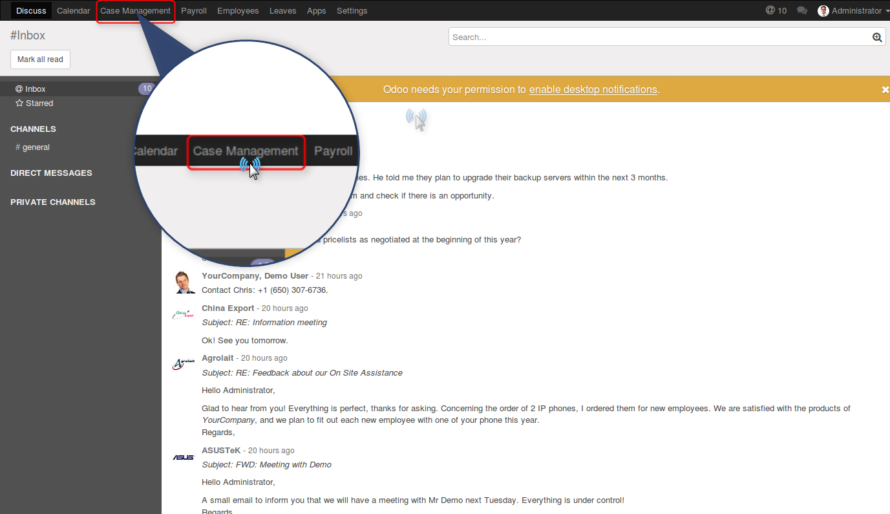Click the message Ok! See you tomorrow.
The image size is (890, 514).
(x=245, y=341)
